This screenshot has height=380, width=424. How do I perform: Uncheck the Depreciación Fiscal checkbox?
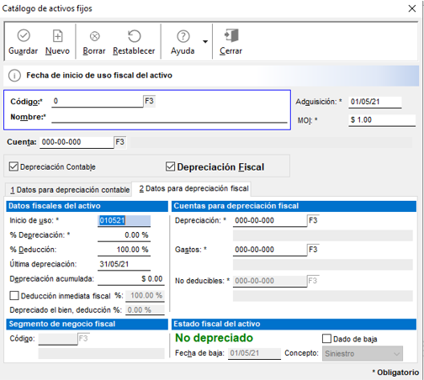(x=170, y=166)
